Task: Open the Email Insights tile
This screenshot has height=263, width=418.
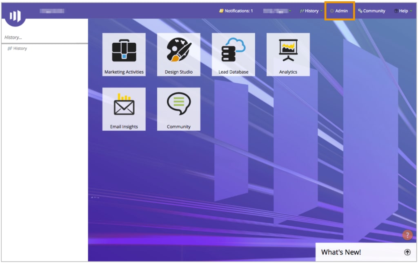Action: coord(124,109)
